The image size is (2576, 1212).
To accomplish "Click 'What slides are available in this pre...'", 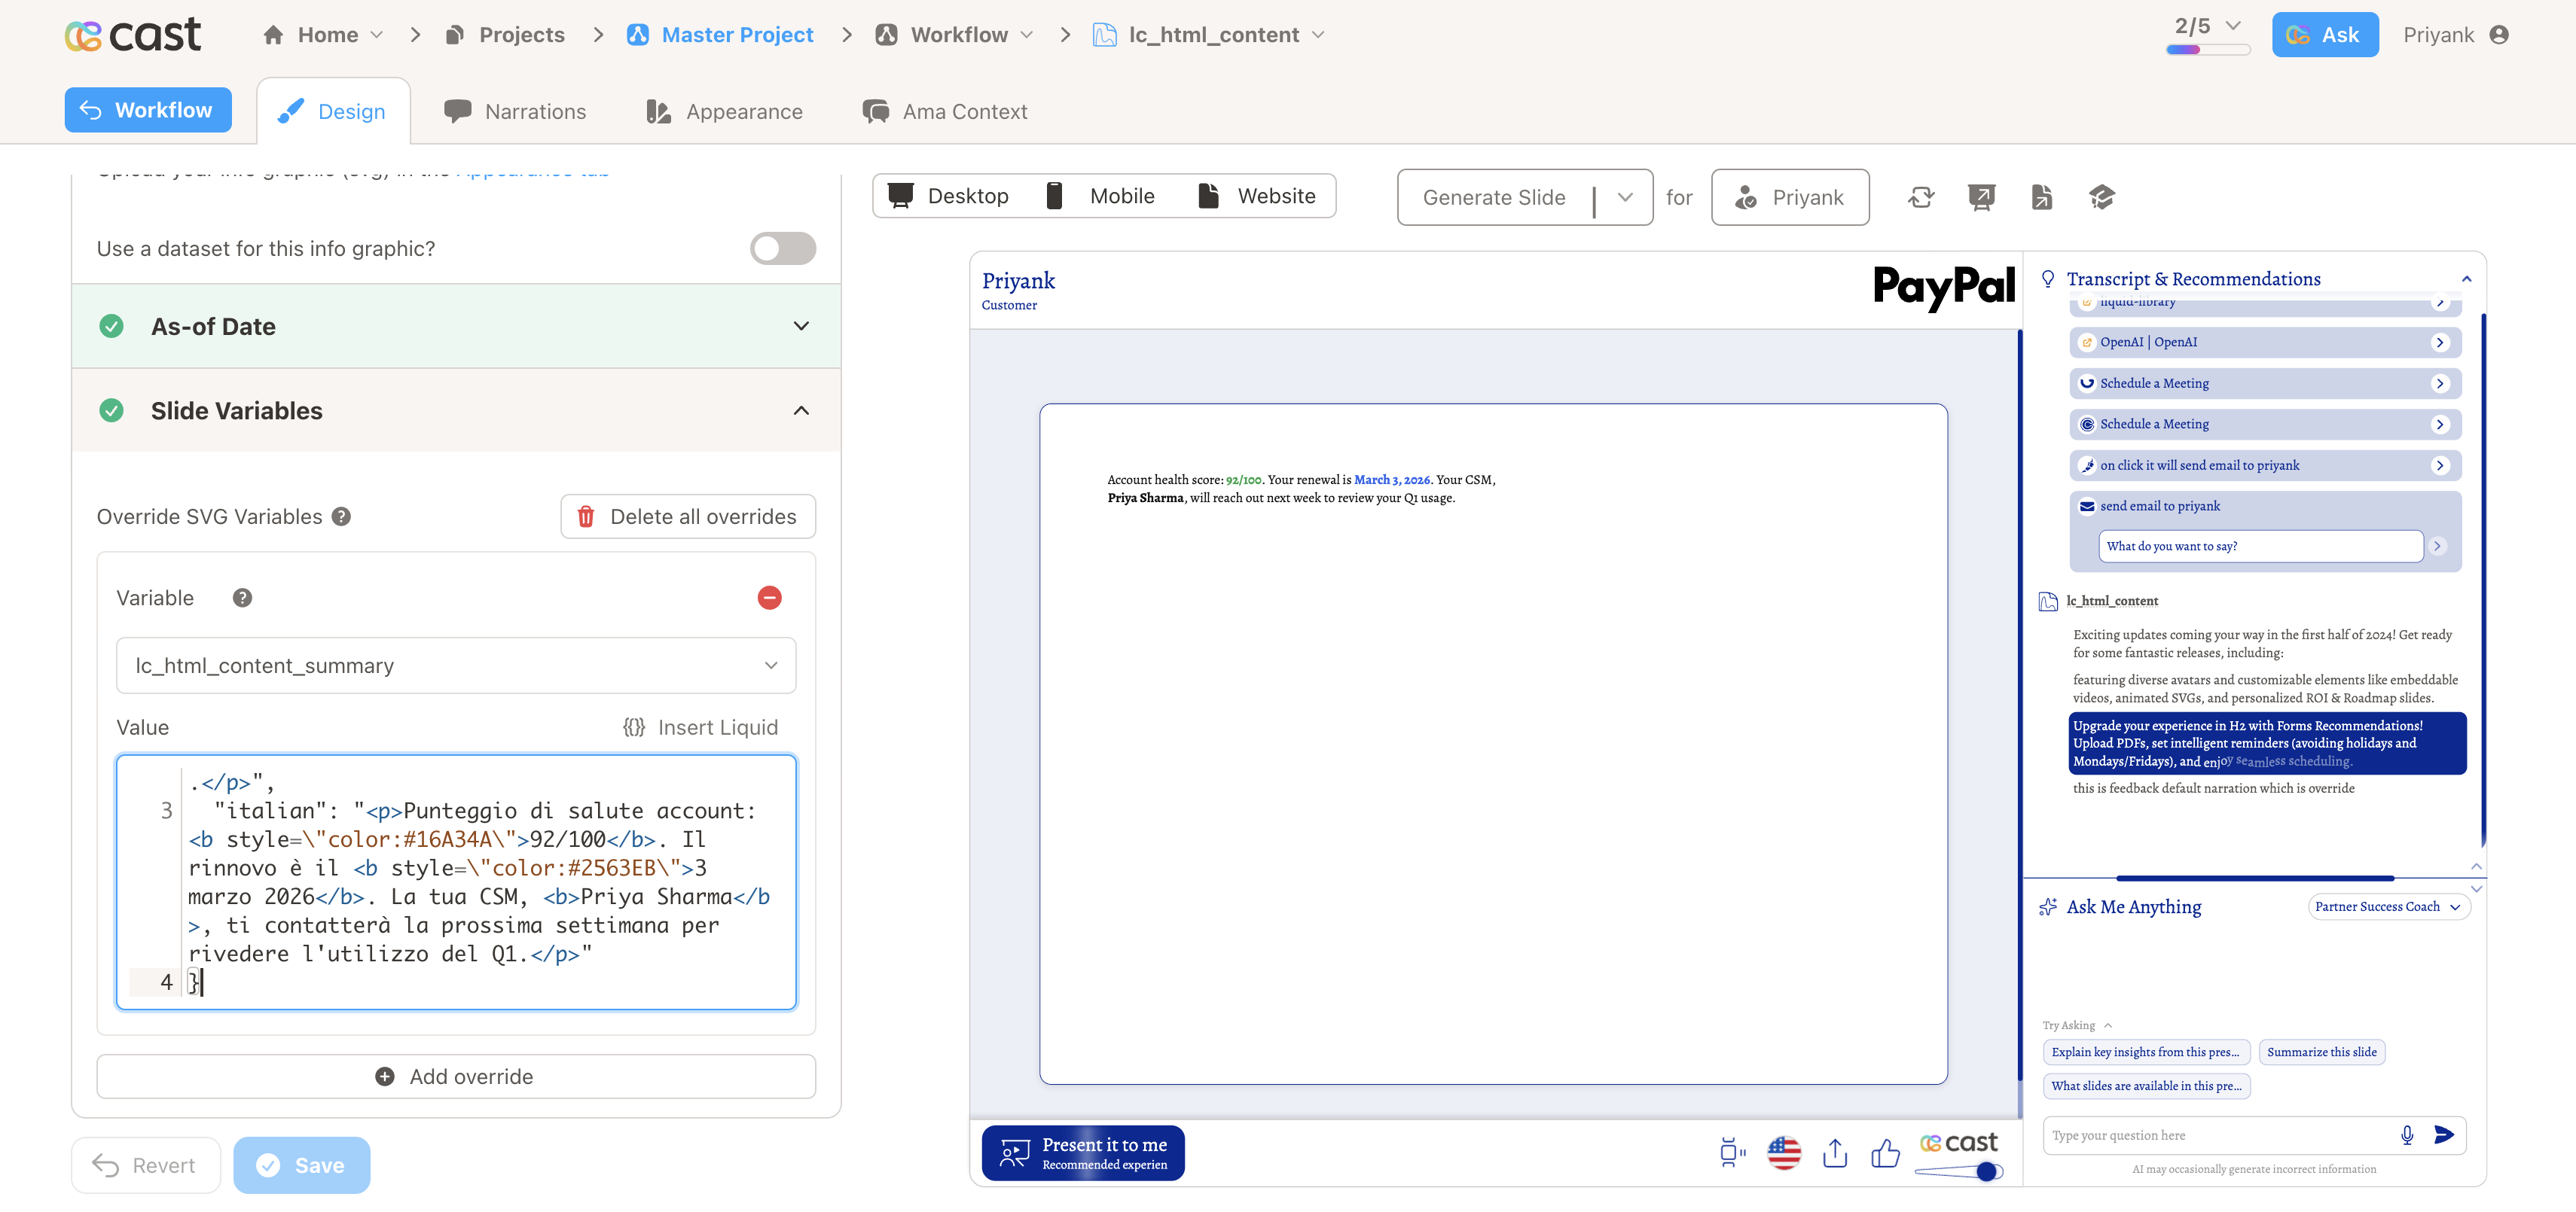I will click(x=2146, y=1086).
